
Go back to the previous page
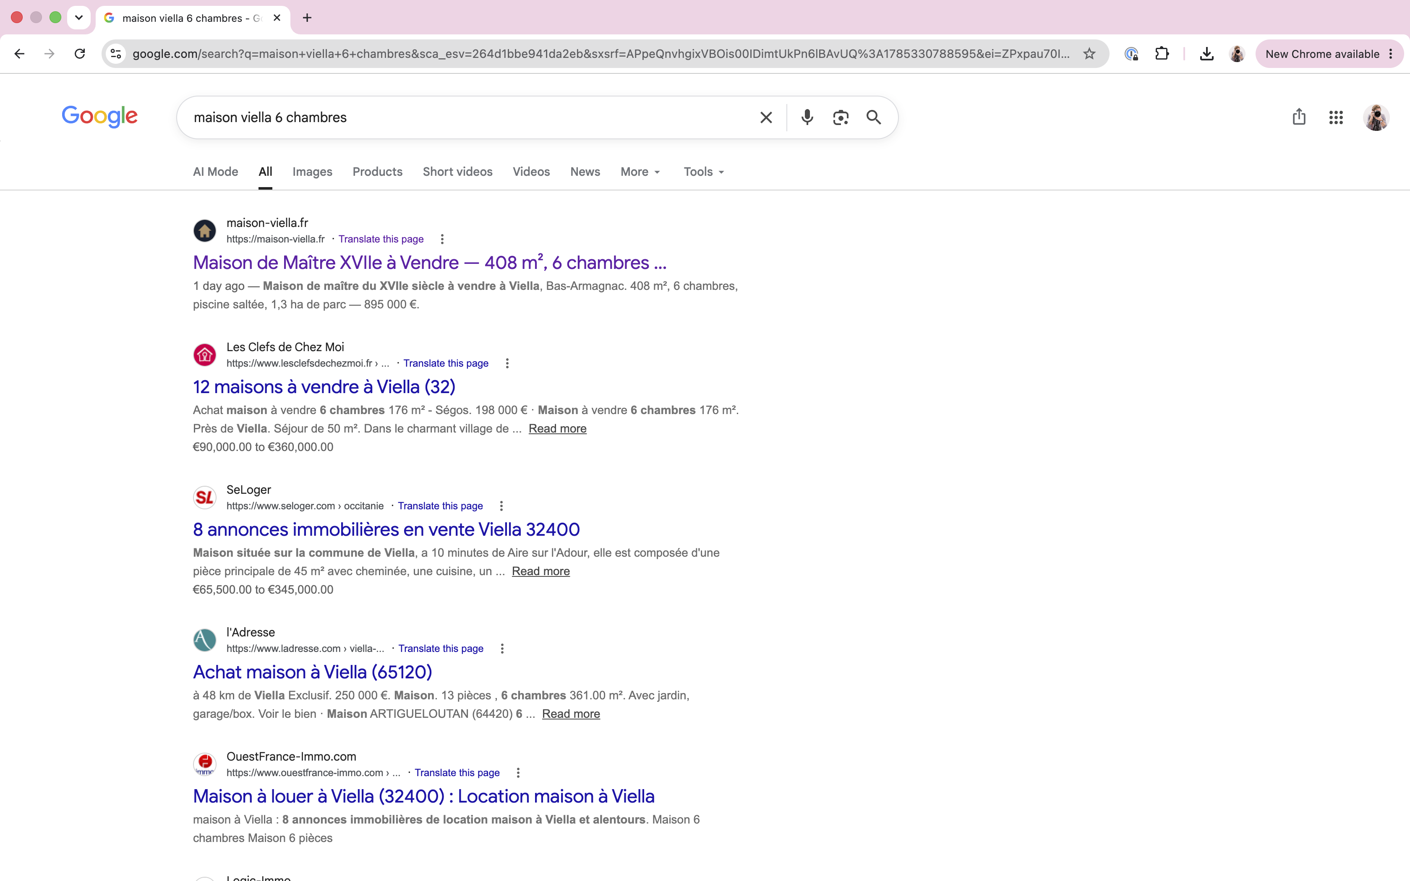pos(19,54)
